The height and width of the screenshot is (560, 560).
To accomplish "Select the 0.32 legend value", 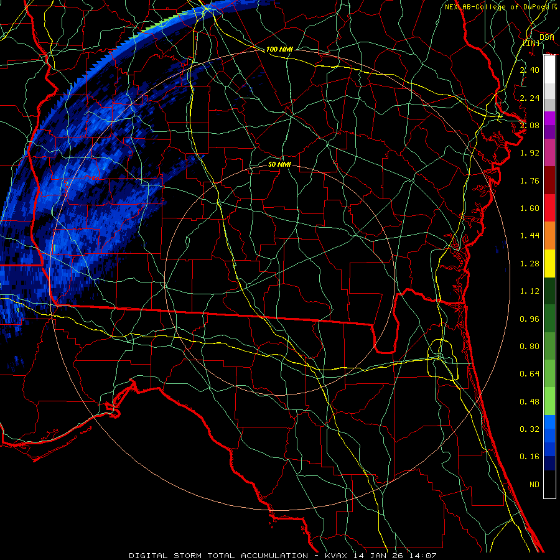I will 530,429.
